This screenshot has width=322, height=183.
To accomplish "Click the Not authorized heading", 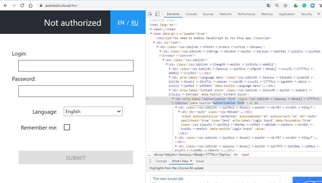I will 72,23.
